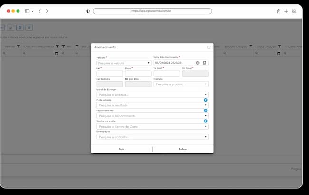
Task: Click the list view icon in the page toolbar
Action: tap(10, 28)
